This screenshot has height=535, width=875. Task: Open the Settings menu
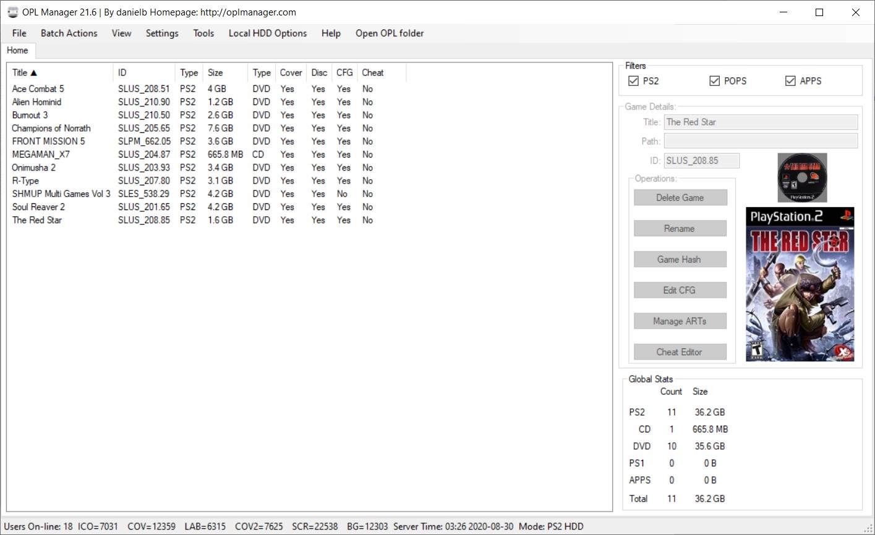162,33
